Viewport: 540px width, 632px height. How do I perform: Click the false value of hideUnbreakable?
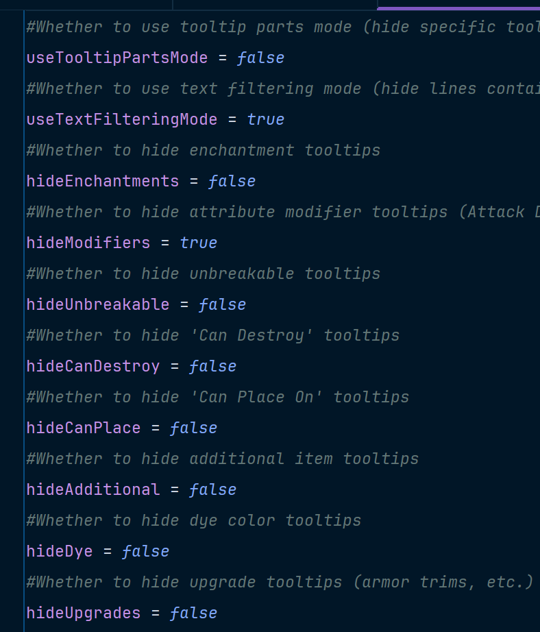point(222,305)
